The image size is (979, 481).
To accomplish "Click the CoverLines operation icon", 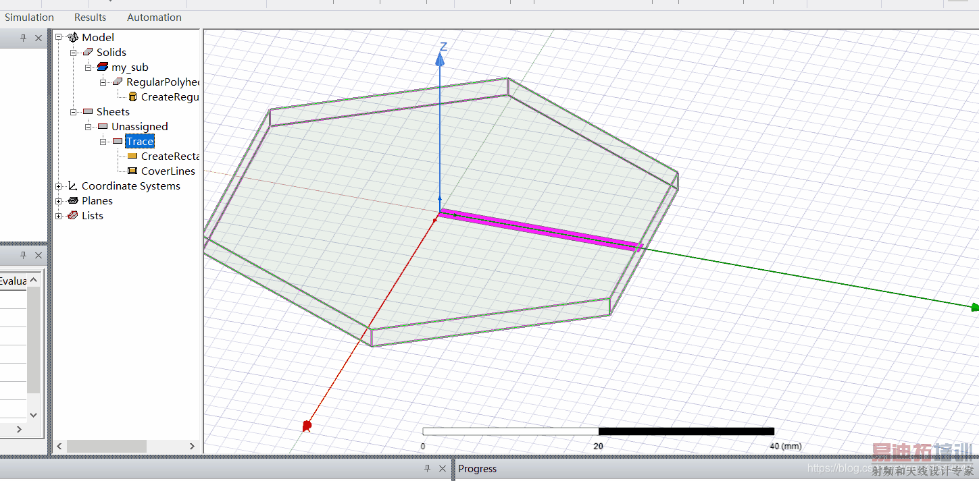I will [x=132, y=171].
